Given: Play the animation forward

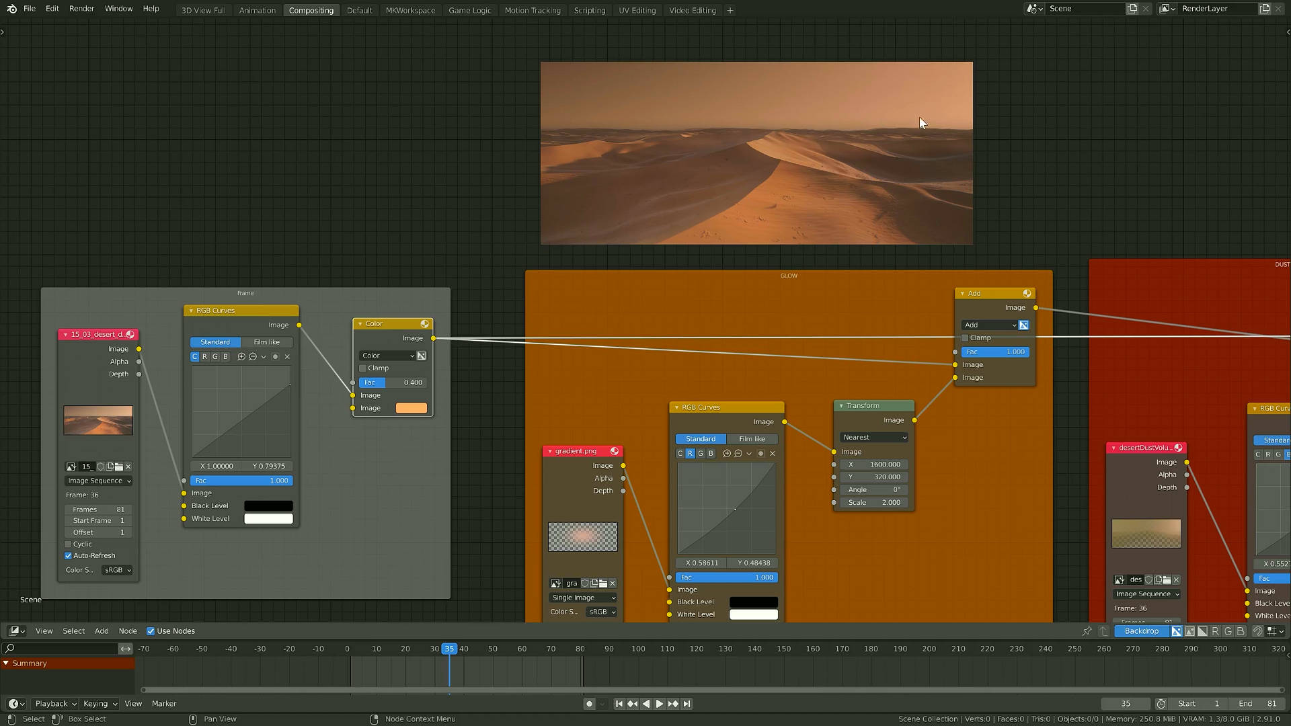Looking at the screenshot, I should [660, 704].
